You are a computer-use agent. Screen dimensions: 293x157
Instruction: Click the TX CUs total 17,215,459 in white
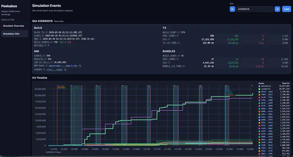[x=208, y=39]
